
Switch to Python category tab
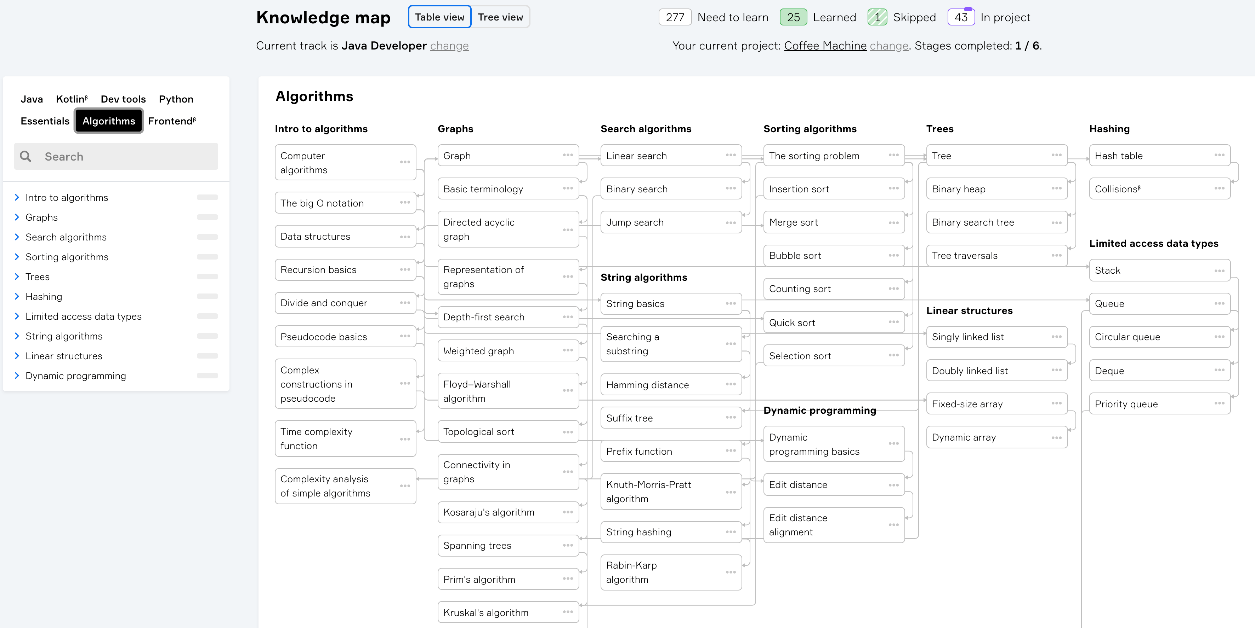click(176, 99)
